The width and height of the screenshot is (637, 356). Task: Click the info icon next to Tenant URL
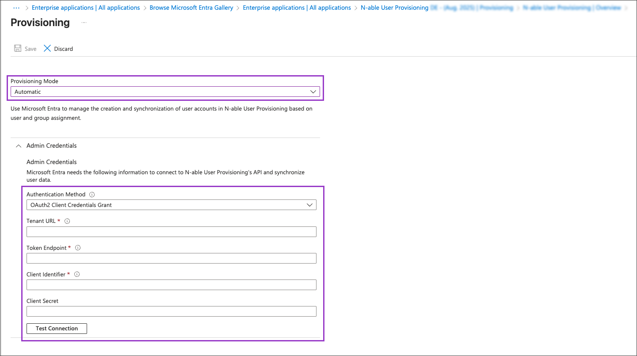pyautogui.click(x=67, y=221)
